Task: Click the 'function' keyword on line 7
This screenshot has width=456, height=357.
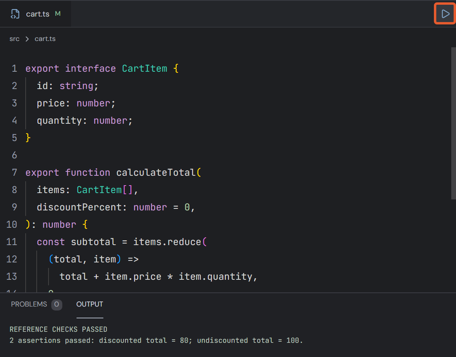Action: pos(88,173)
